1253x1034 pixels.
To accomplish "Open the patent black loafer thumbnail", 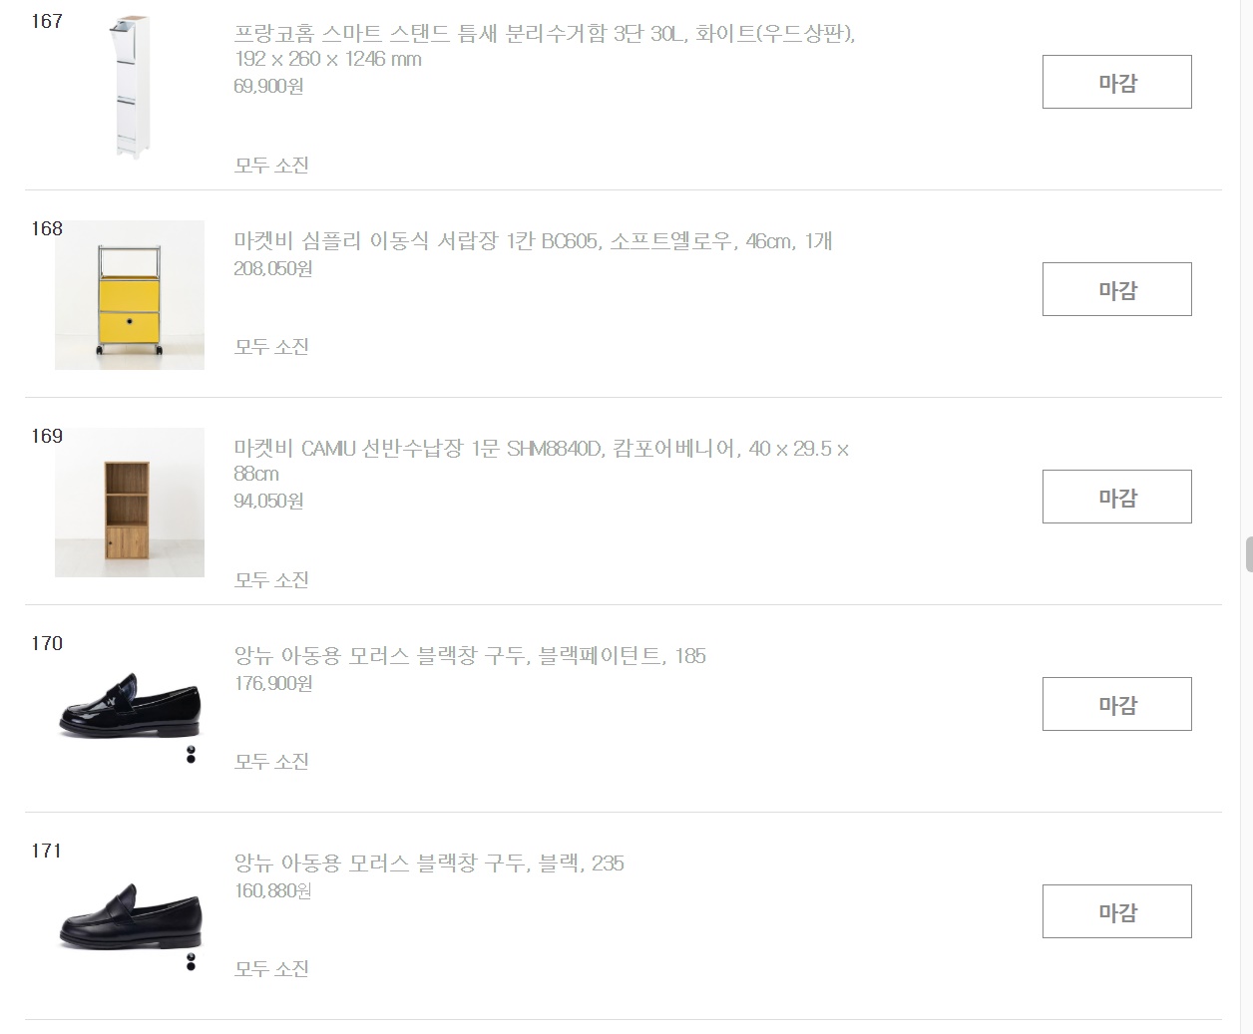I will tap(130, 704).
